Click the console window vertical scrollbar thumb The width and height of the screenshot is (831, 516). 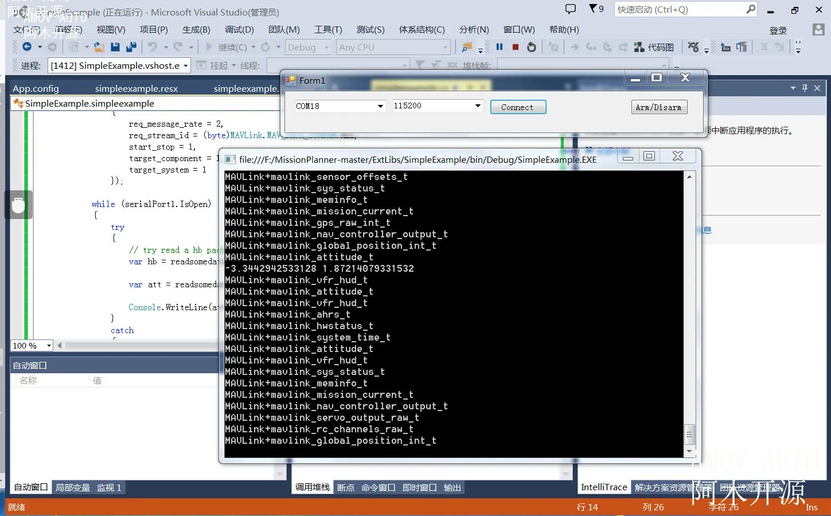(x=689, y=435)
